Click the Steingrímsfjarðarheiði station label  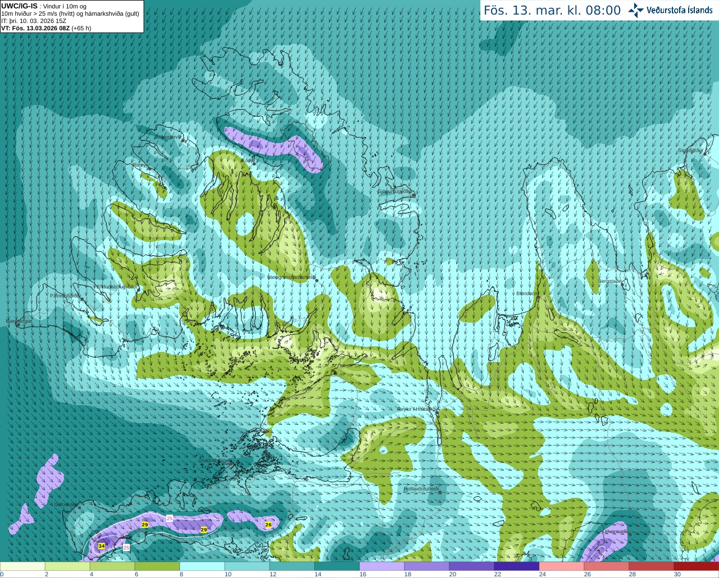(x=291, y=277)
